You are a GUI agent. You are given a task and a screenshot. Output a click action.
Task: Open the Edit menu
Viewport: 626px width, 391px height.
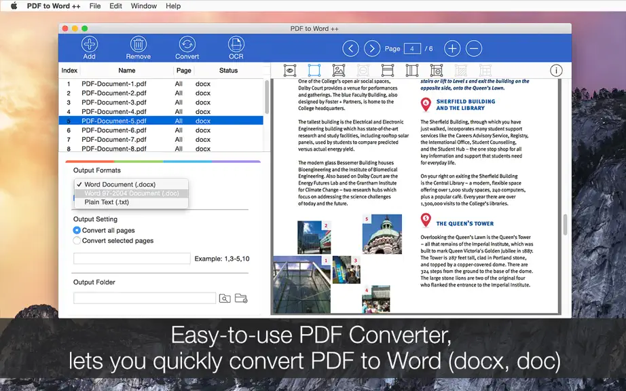tap(116, 6)
